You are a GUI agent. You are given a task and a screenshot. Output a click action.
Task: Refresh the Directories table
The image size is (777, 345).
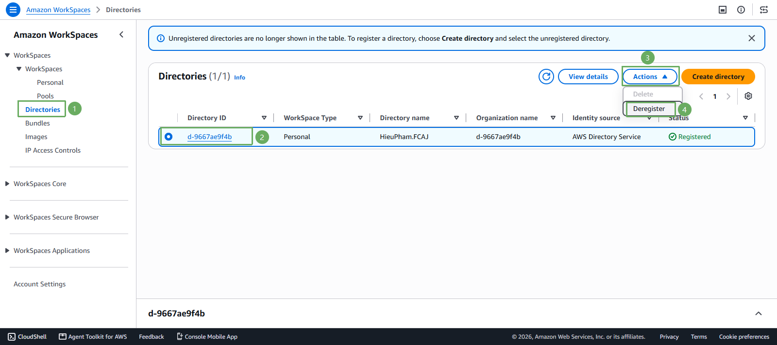pyautogui.click(x=546, y=77)
